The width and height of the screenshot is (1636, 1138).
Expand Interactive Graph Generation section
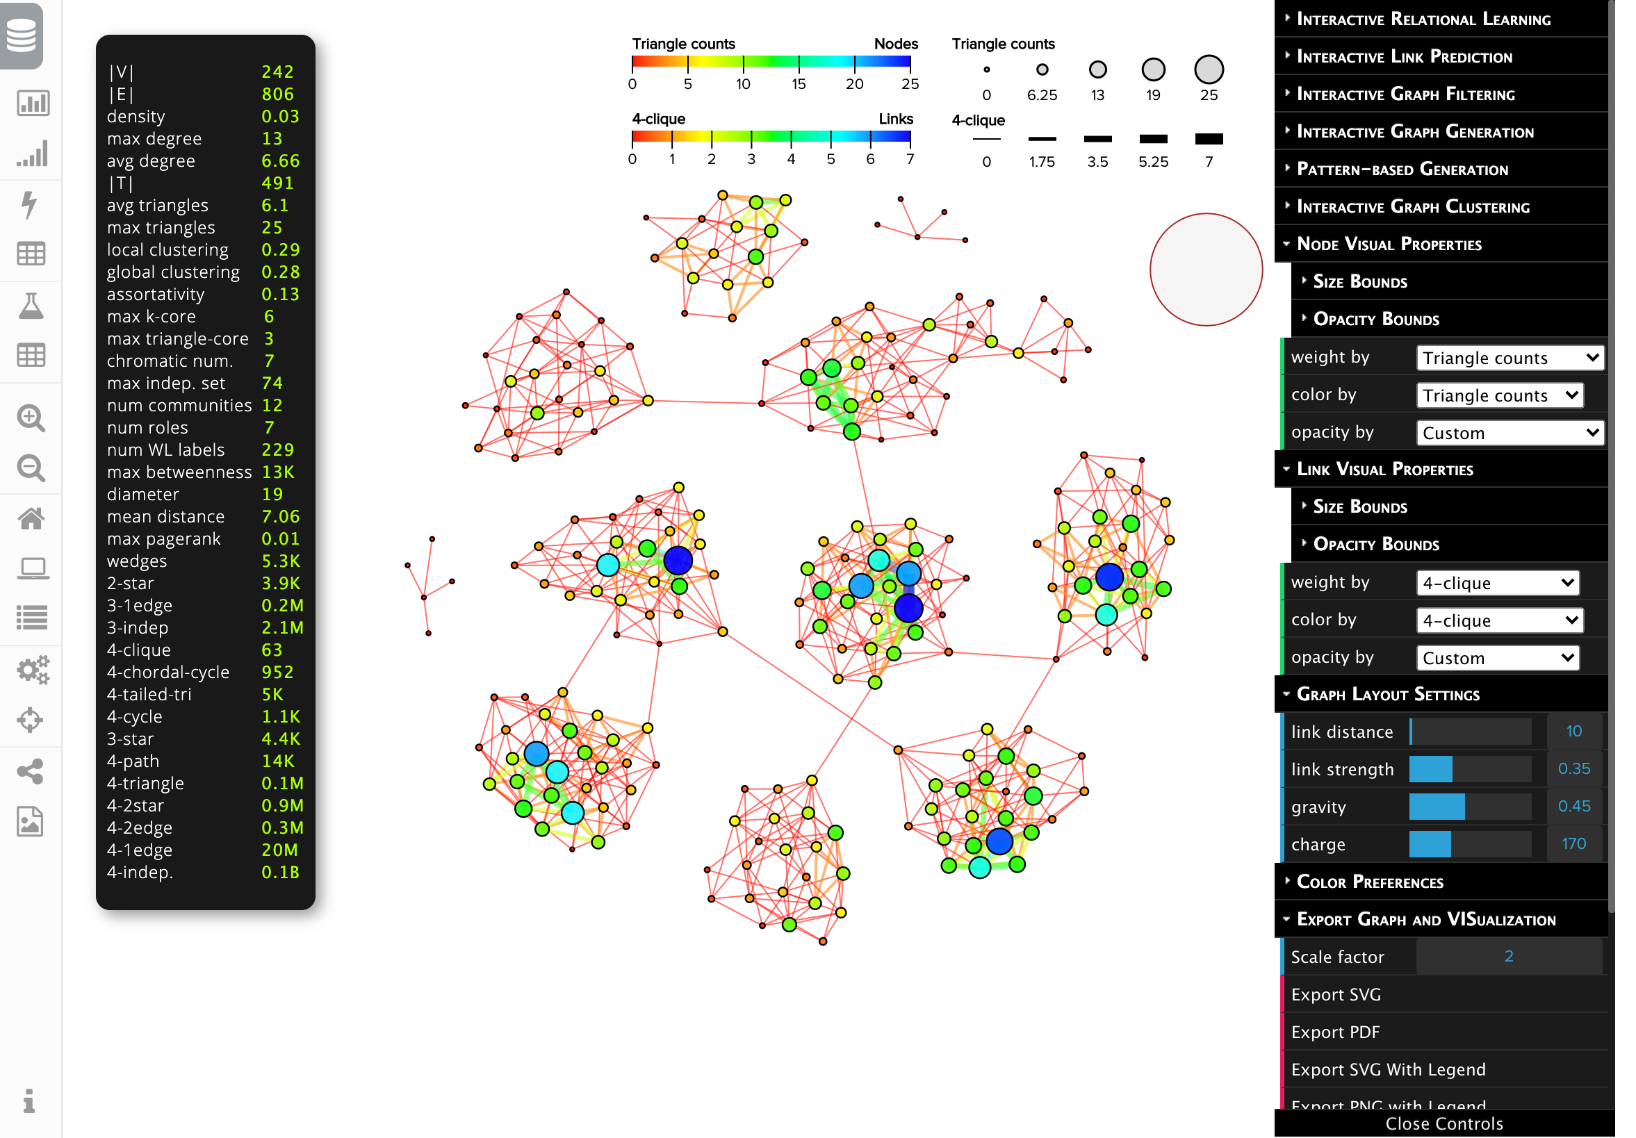pyautogui.click(x=1441, y=131)
